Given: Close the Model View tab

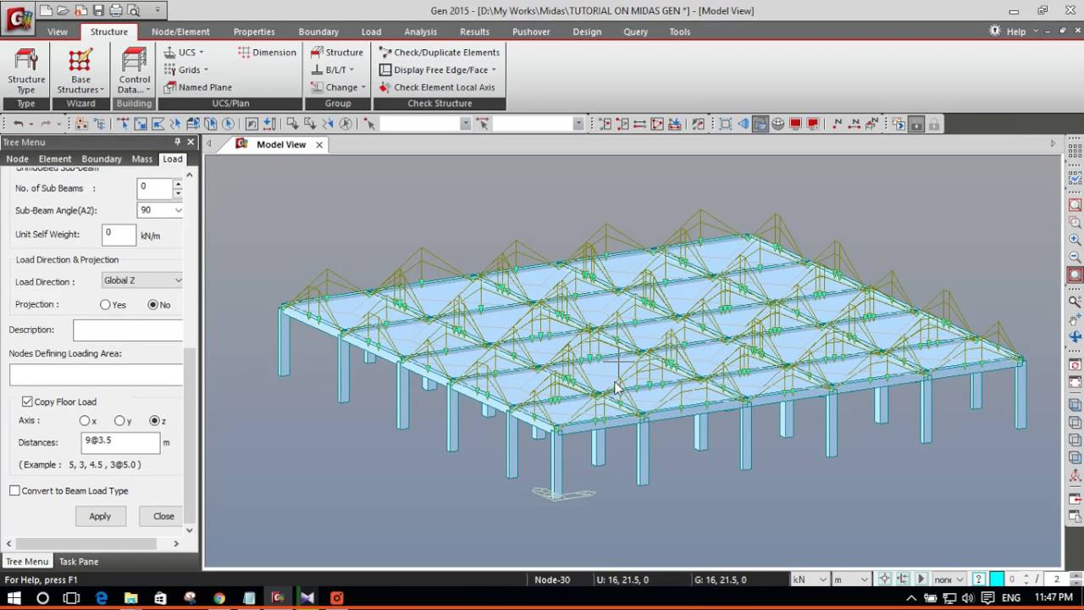Looking at the screenshot, I should pyautogui.click(x=319, y=145).
